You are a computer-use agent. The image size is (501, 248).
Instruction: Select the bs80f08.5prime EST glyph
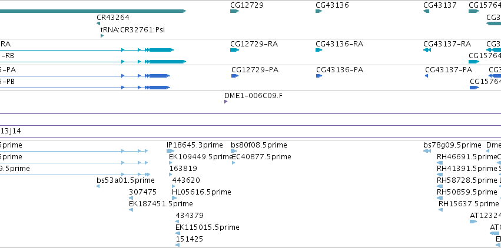coord(234,151)
